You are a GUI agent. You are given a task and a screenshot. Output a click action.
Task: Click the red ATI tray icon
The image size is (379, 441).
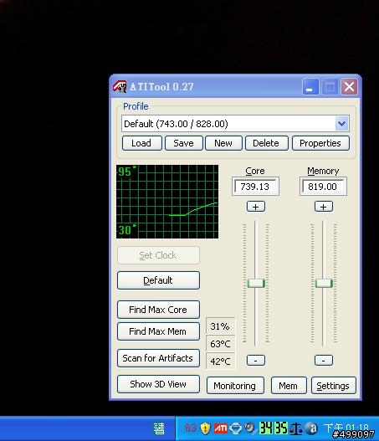(x=221, y=428)
